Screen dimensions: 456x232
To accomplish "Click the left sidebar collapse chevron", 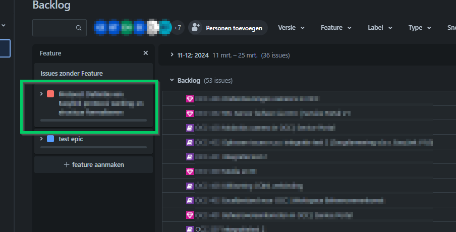I will [4, 25].
